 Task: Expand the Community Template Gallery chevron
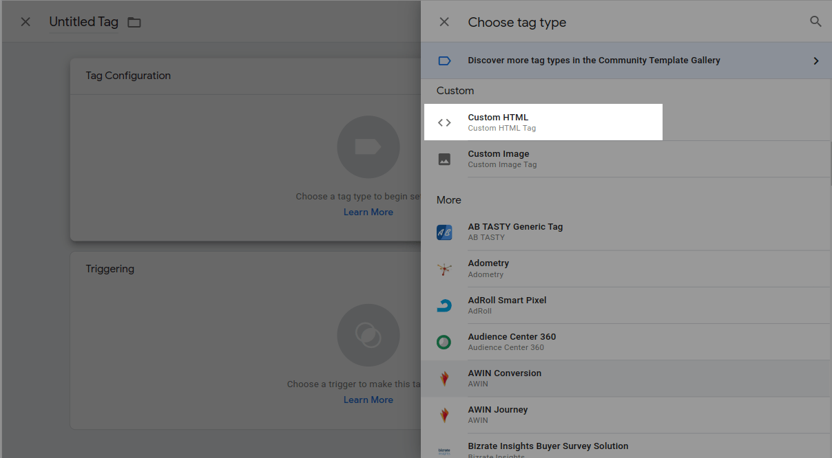815,61
